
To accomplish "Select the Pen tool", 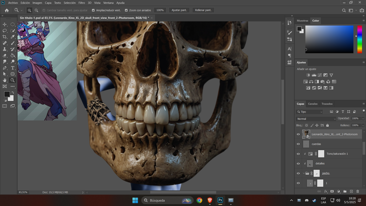I will click(x=4, y=68).
